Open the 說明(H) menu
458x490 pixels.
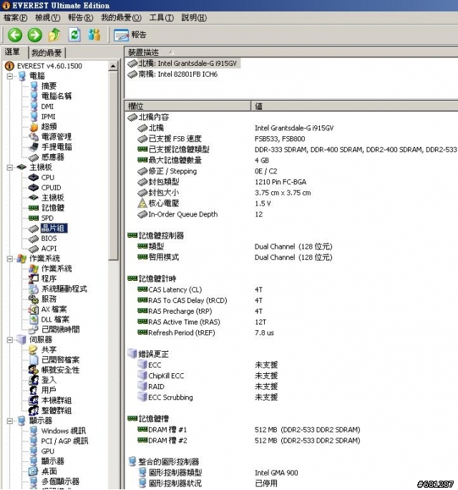[x=194, y=18]
